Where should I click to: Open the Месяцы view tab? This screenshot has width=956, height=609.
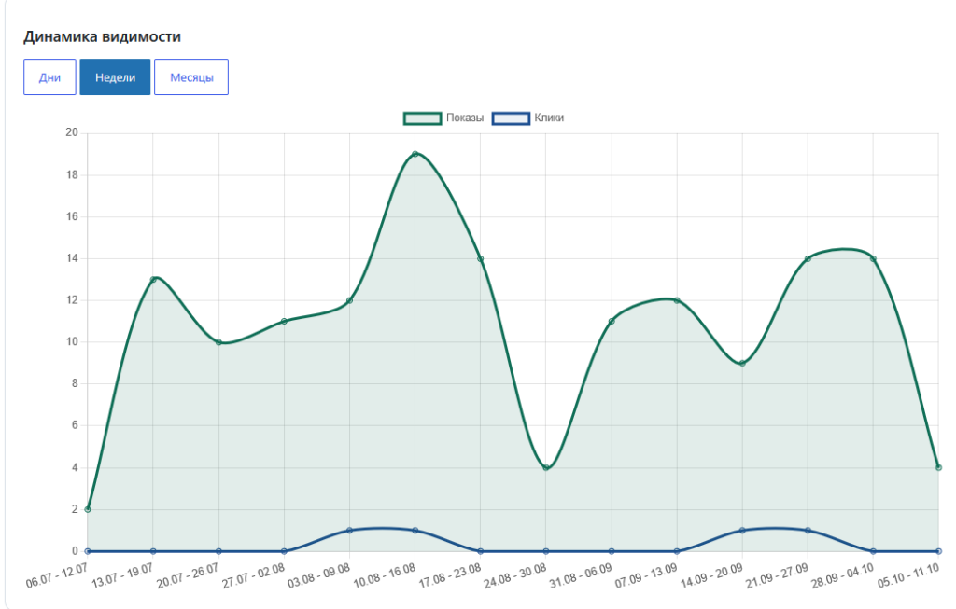tap(191, 77)
